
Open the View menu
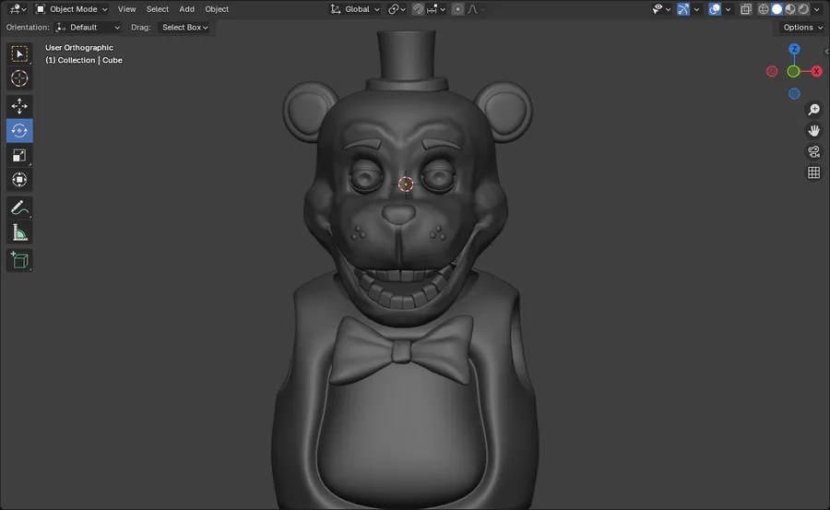(126, 9)
